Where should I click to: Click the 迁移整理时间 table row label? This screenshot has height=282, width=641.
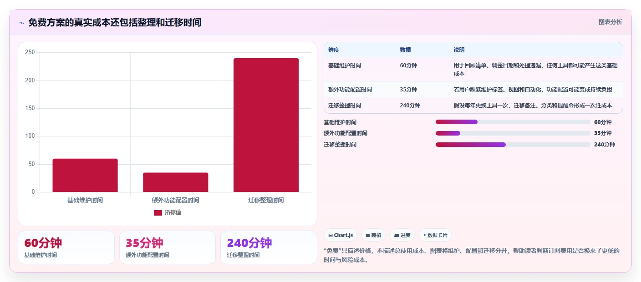[x=345, y=106]
